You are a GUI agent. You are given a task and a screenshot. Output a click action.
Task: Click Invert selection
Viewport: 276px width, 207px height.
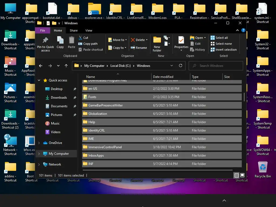tap(223, 50)
